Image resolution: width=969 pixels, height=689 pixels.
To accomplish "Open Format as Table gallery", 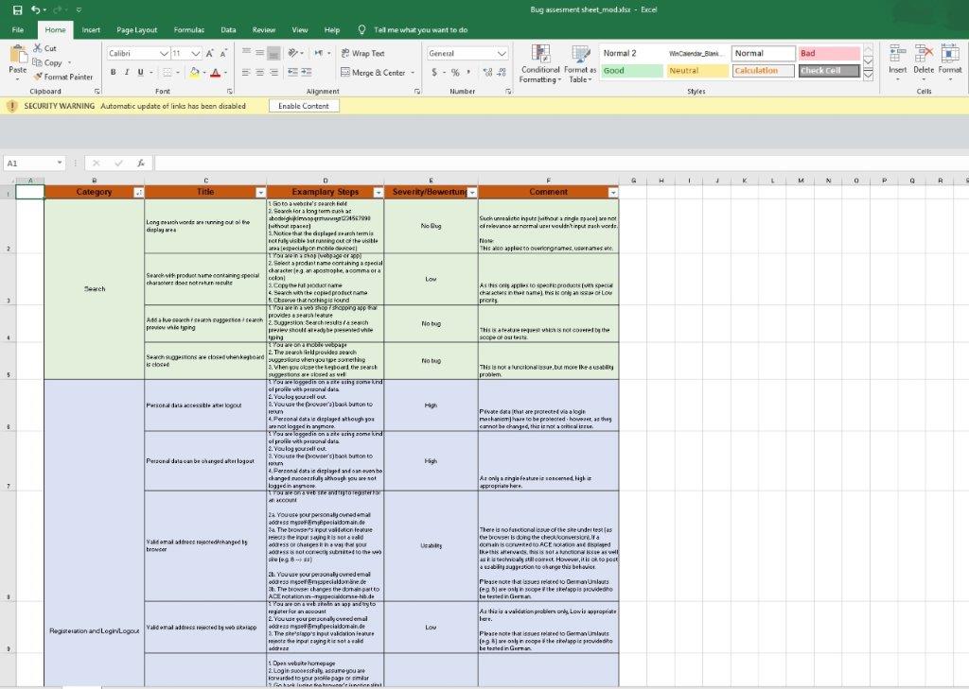I will (580, 64).
